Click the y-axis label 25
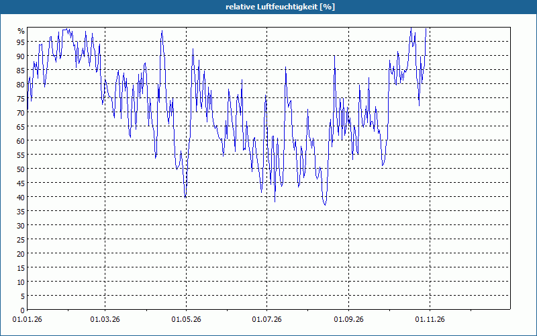 [21, 239]
